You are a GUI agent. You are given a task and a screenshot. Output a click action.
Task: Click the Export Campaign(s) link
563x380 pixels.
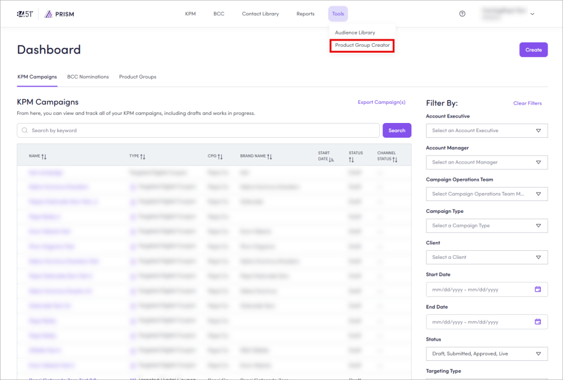pyautogui.click(x=381, y=102)
